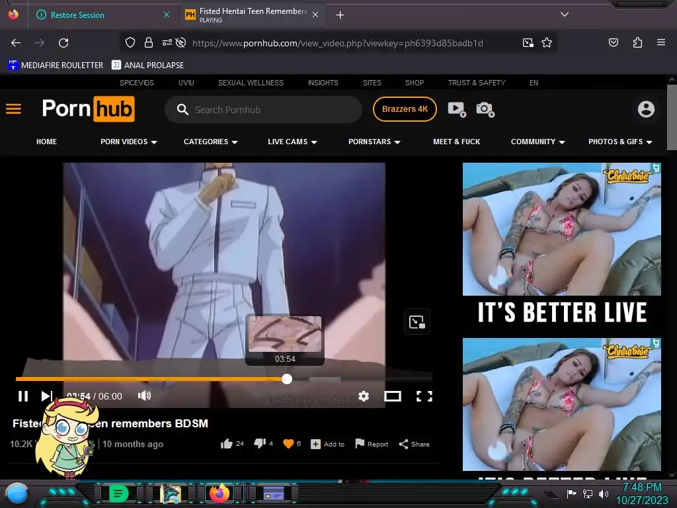Click the address bar URL field
This screenshot has width=677, height=508.
coord(338,43)
